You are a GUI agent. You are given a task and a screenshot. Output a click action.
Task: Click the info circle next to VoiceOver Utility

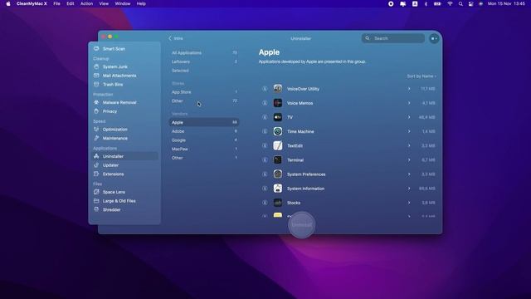click(265, 89)
